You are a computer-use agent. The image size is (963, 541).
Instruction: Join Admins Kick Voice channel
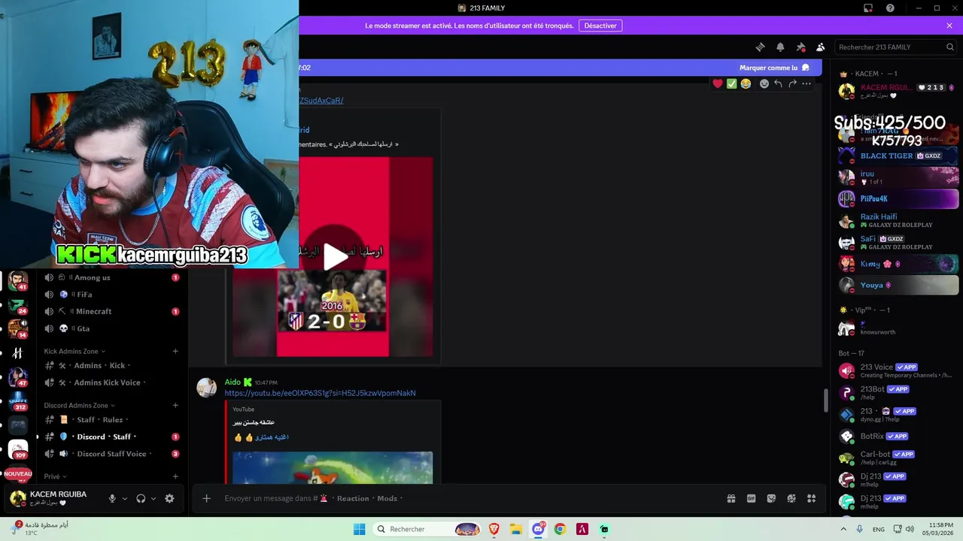[111, 382]
